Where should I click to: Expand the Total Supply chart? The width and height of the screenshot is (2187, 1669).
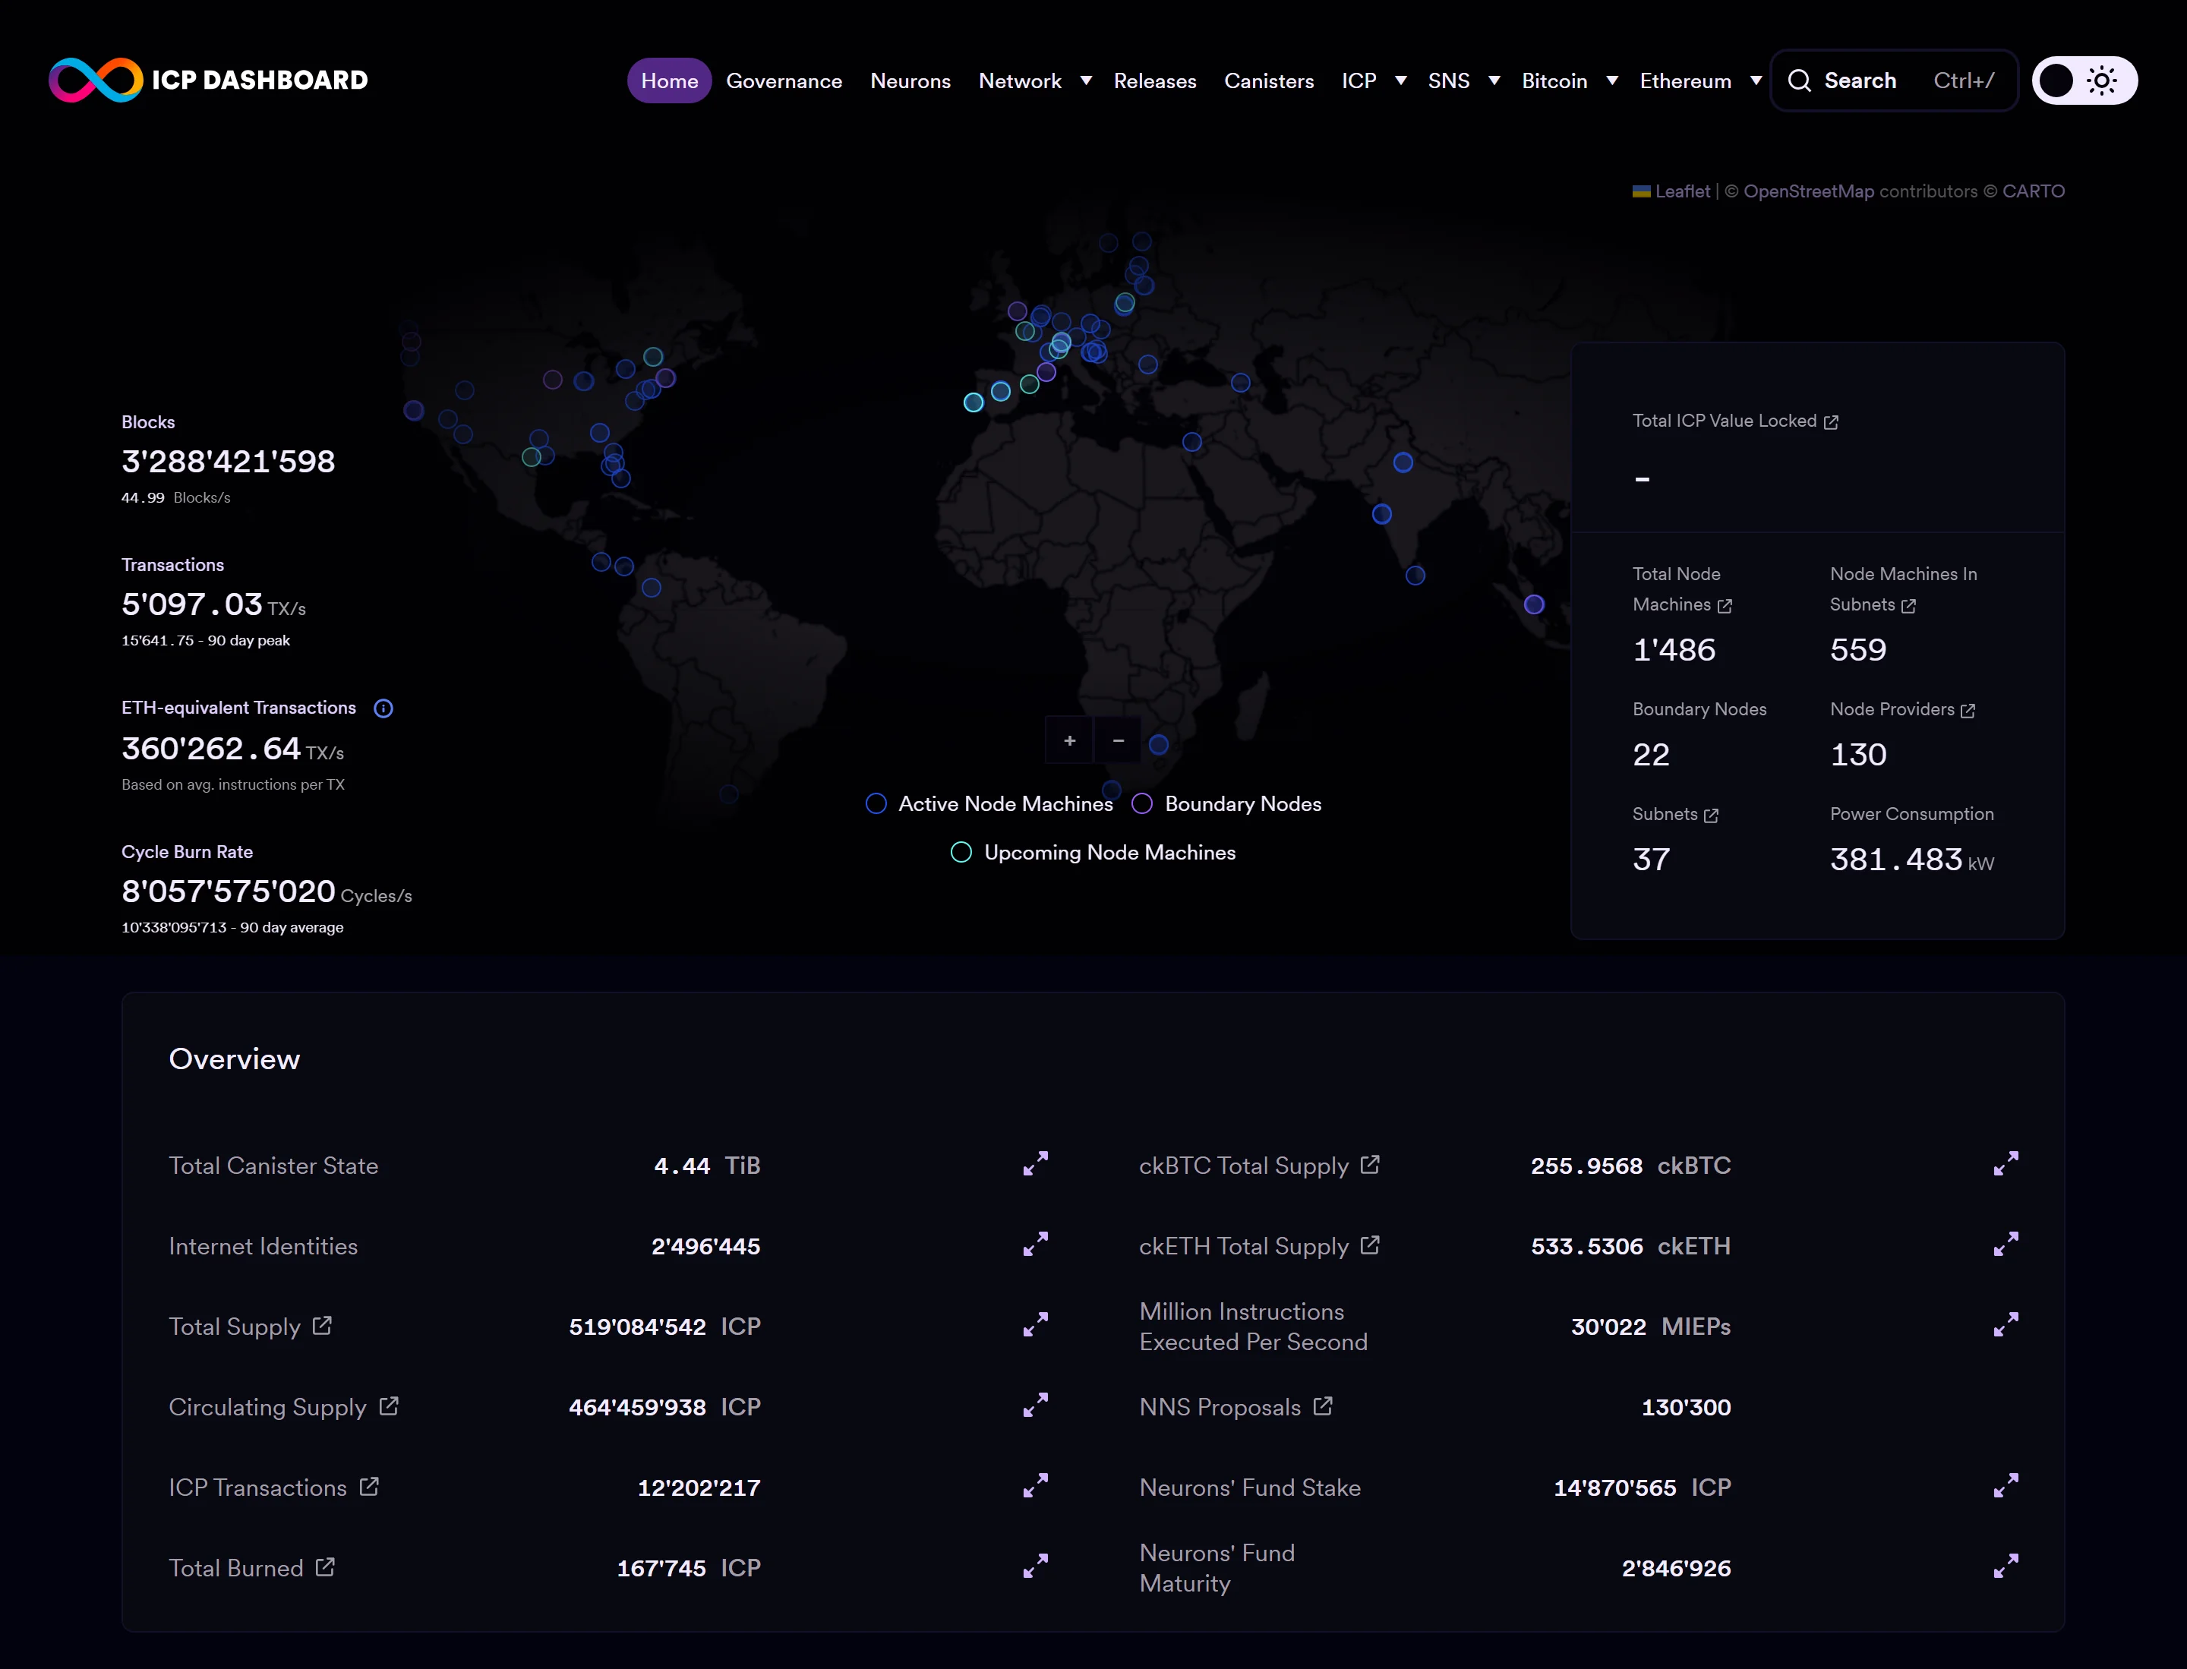[1035, 1324]
